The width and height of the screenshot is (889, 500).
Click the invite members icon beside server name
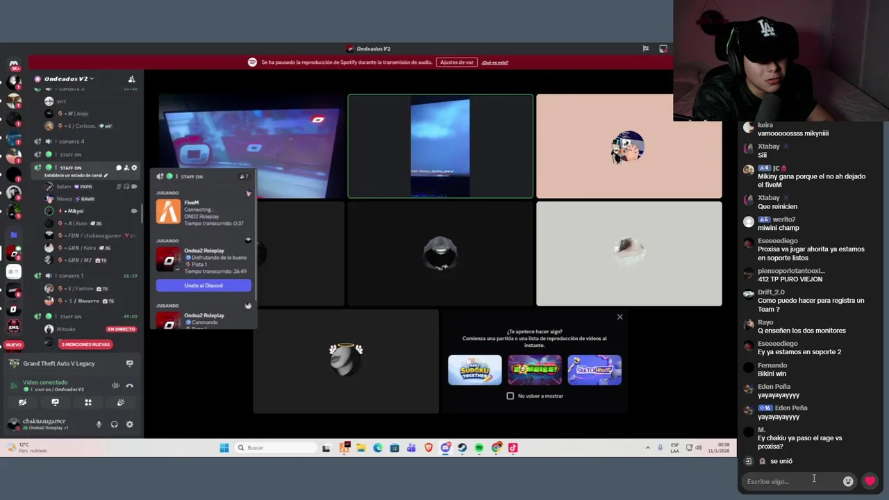131,79
